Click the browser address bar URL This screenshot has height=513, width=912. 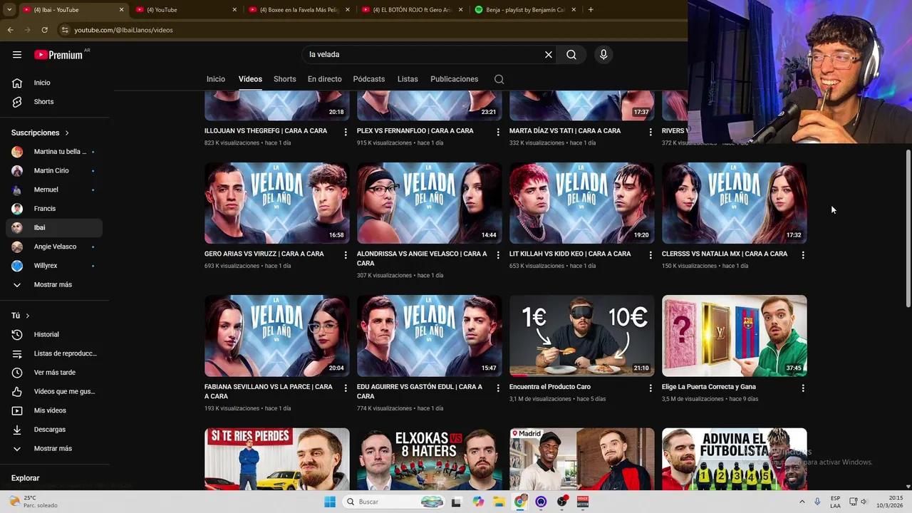pos(124,30)
